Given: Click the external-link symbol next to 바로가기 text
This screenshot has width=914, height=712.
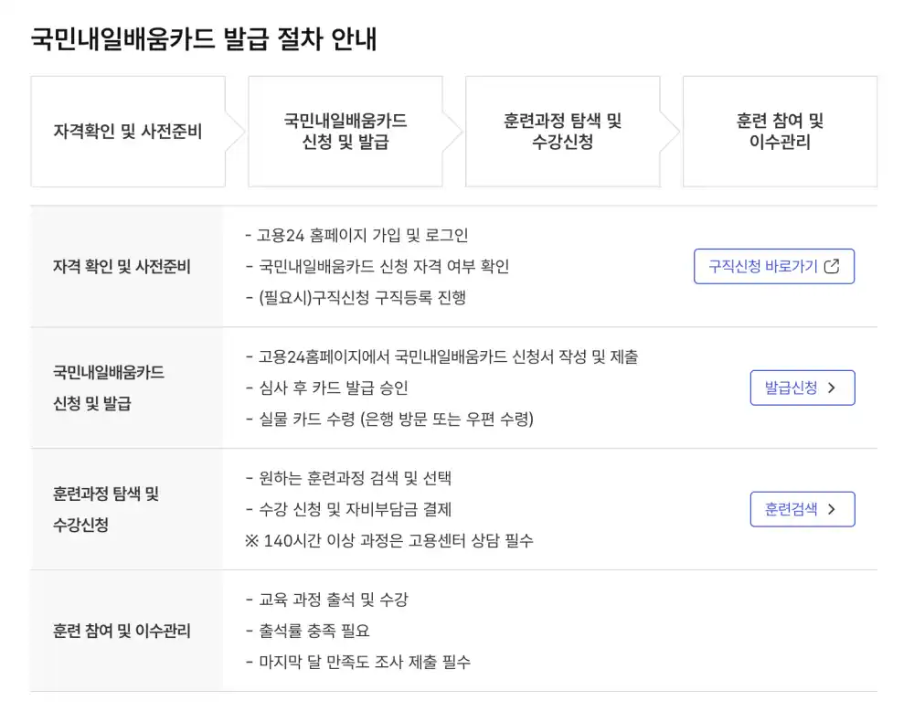Looking at the screenshot, I should point(832,266).
